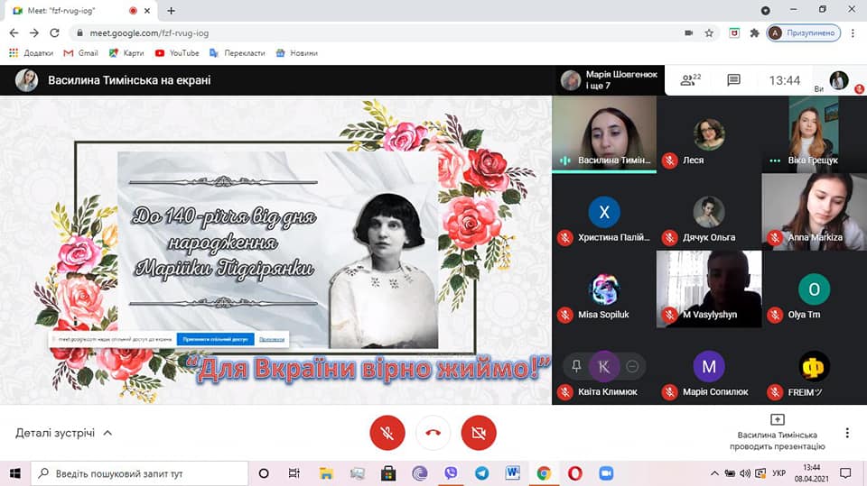The height and width of the screenshot is (486, 867).
Task: Open the Chrome extensions puzzle icon
Action: point(755,33)
